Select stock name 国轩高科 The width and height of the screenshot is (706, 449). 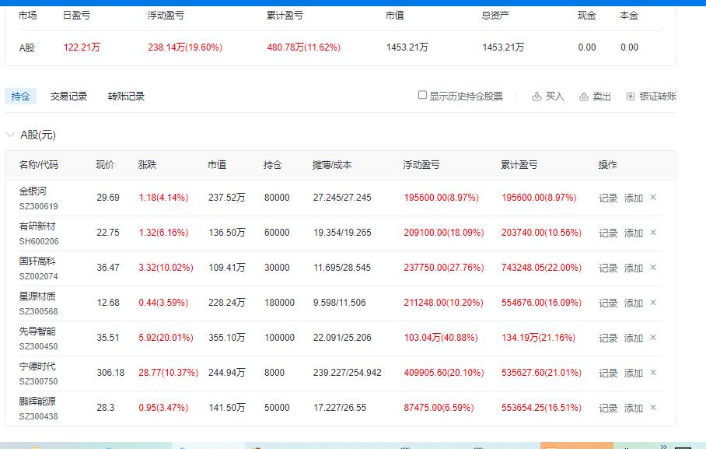(37, 261)
